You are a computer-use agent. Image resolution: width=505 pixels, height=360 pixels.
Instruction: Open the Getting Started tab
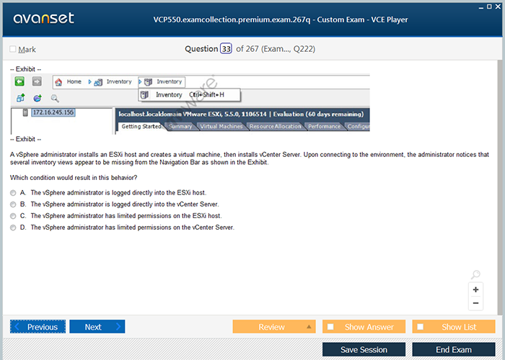(x=141, y=127)
